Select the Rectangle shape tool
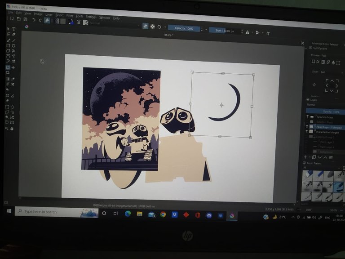 point(9,45)
